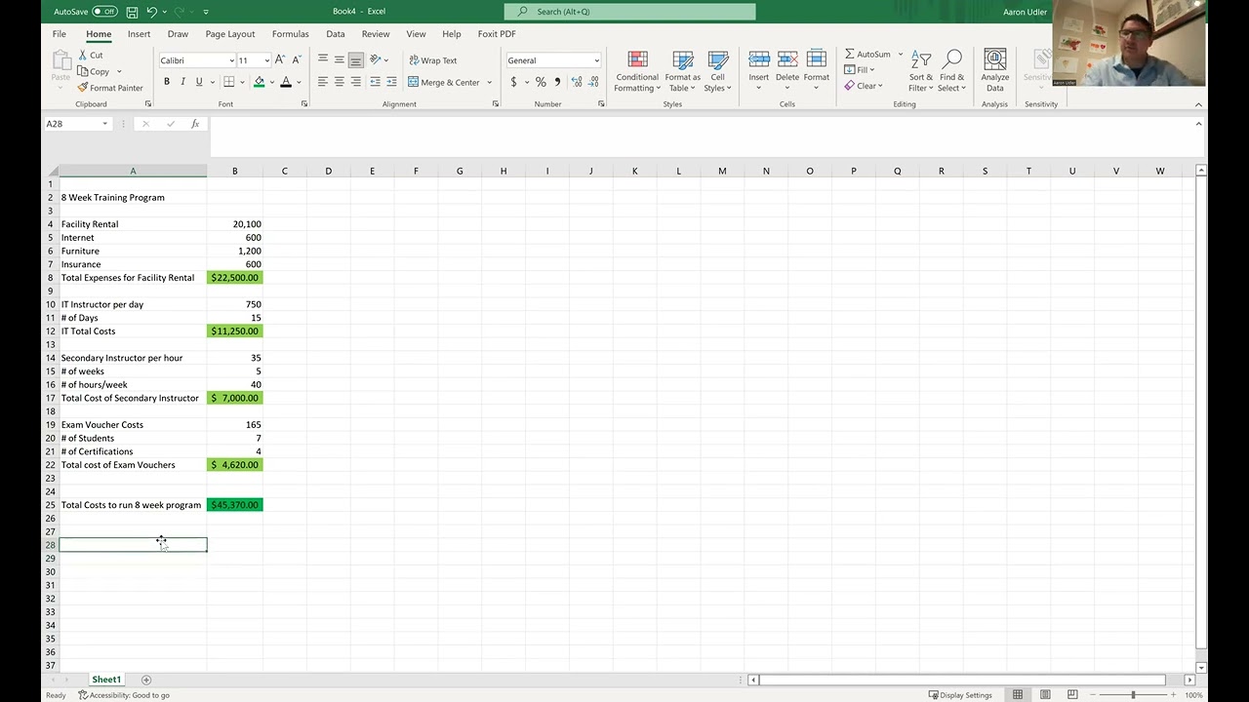The image size is (1249, 702).
Task: Switch to the Formulas tab
Action: pos(290,34)
